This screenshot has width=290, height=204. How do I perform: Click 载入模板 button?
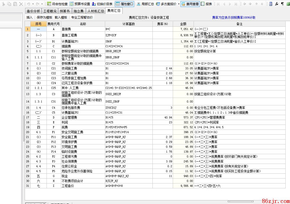(x=61, y=17)
